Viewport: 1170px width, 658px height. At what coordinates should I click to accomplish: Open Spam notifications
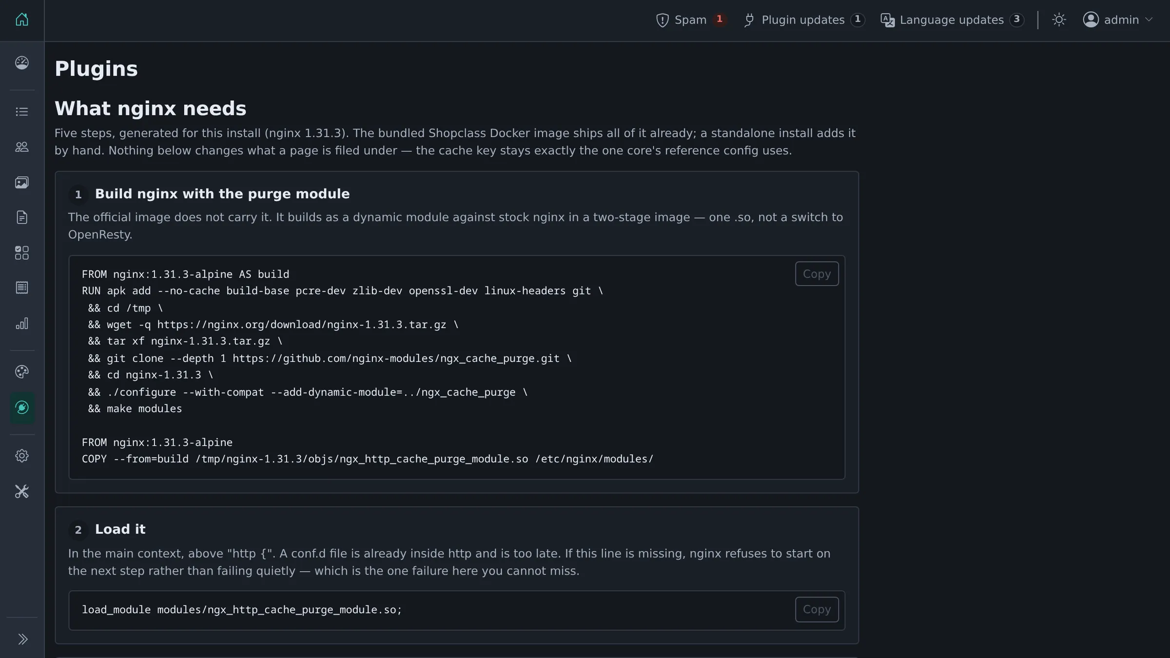point(691,20)
